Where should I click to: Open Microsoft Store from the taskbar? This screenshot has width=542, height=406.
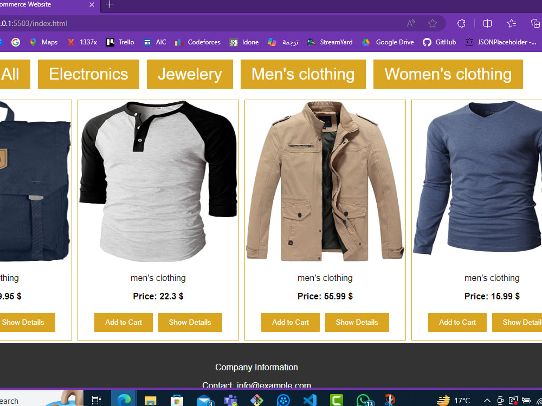177,400
